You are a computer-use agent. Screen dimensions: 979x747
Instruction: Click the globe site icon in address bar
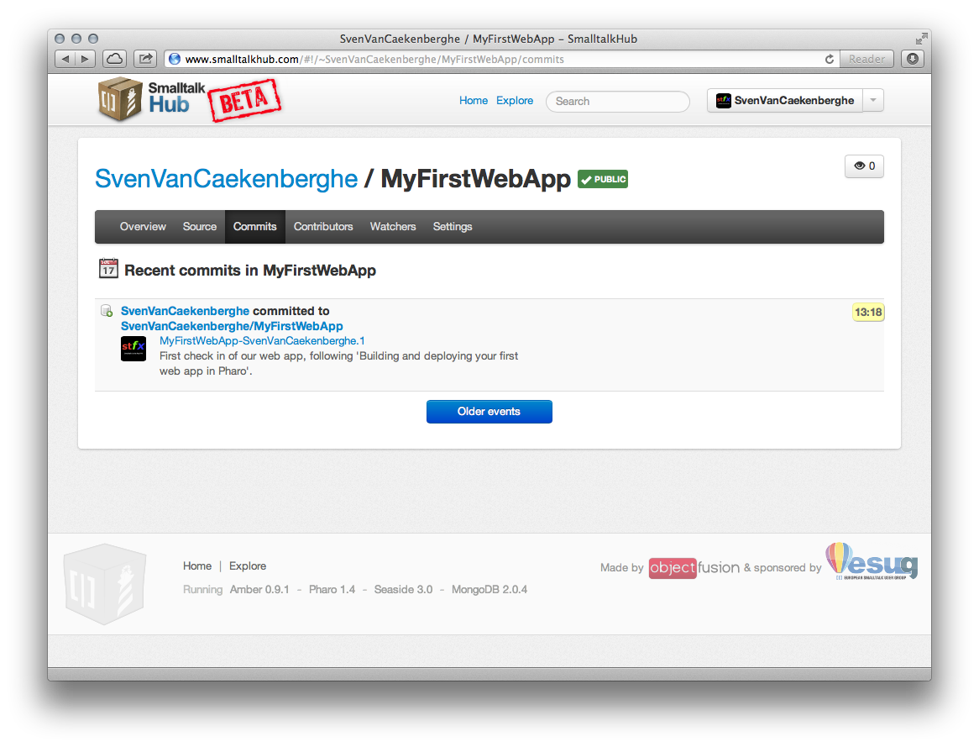(x=175, y=59)
